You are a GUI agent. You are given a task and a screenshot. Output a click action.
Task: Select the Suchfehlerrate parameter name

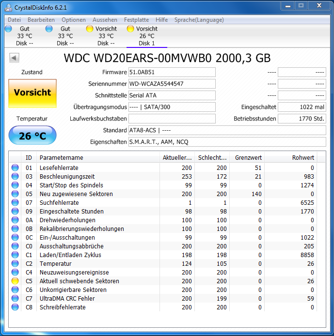59,203
